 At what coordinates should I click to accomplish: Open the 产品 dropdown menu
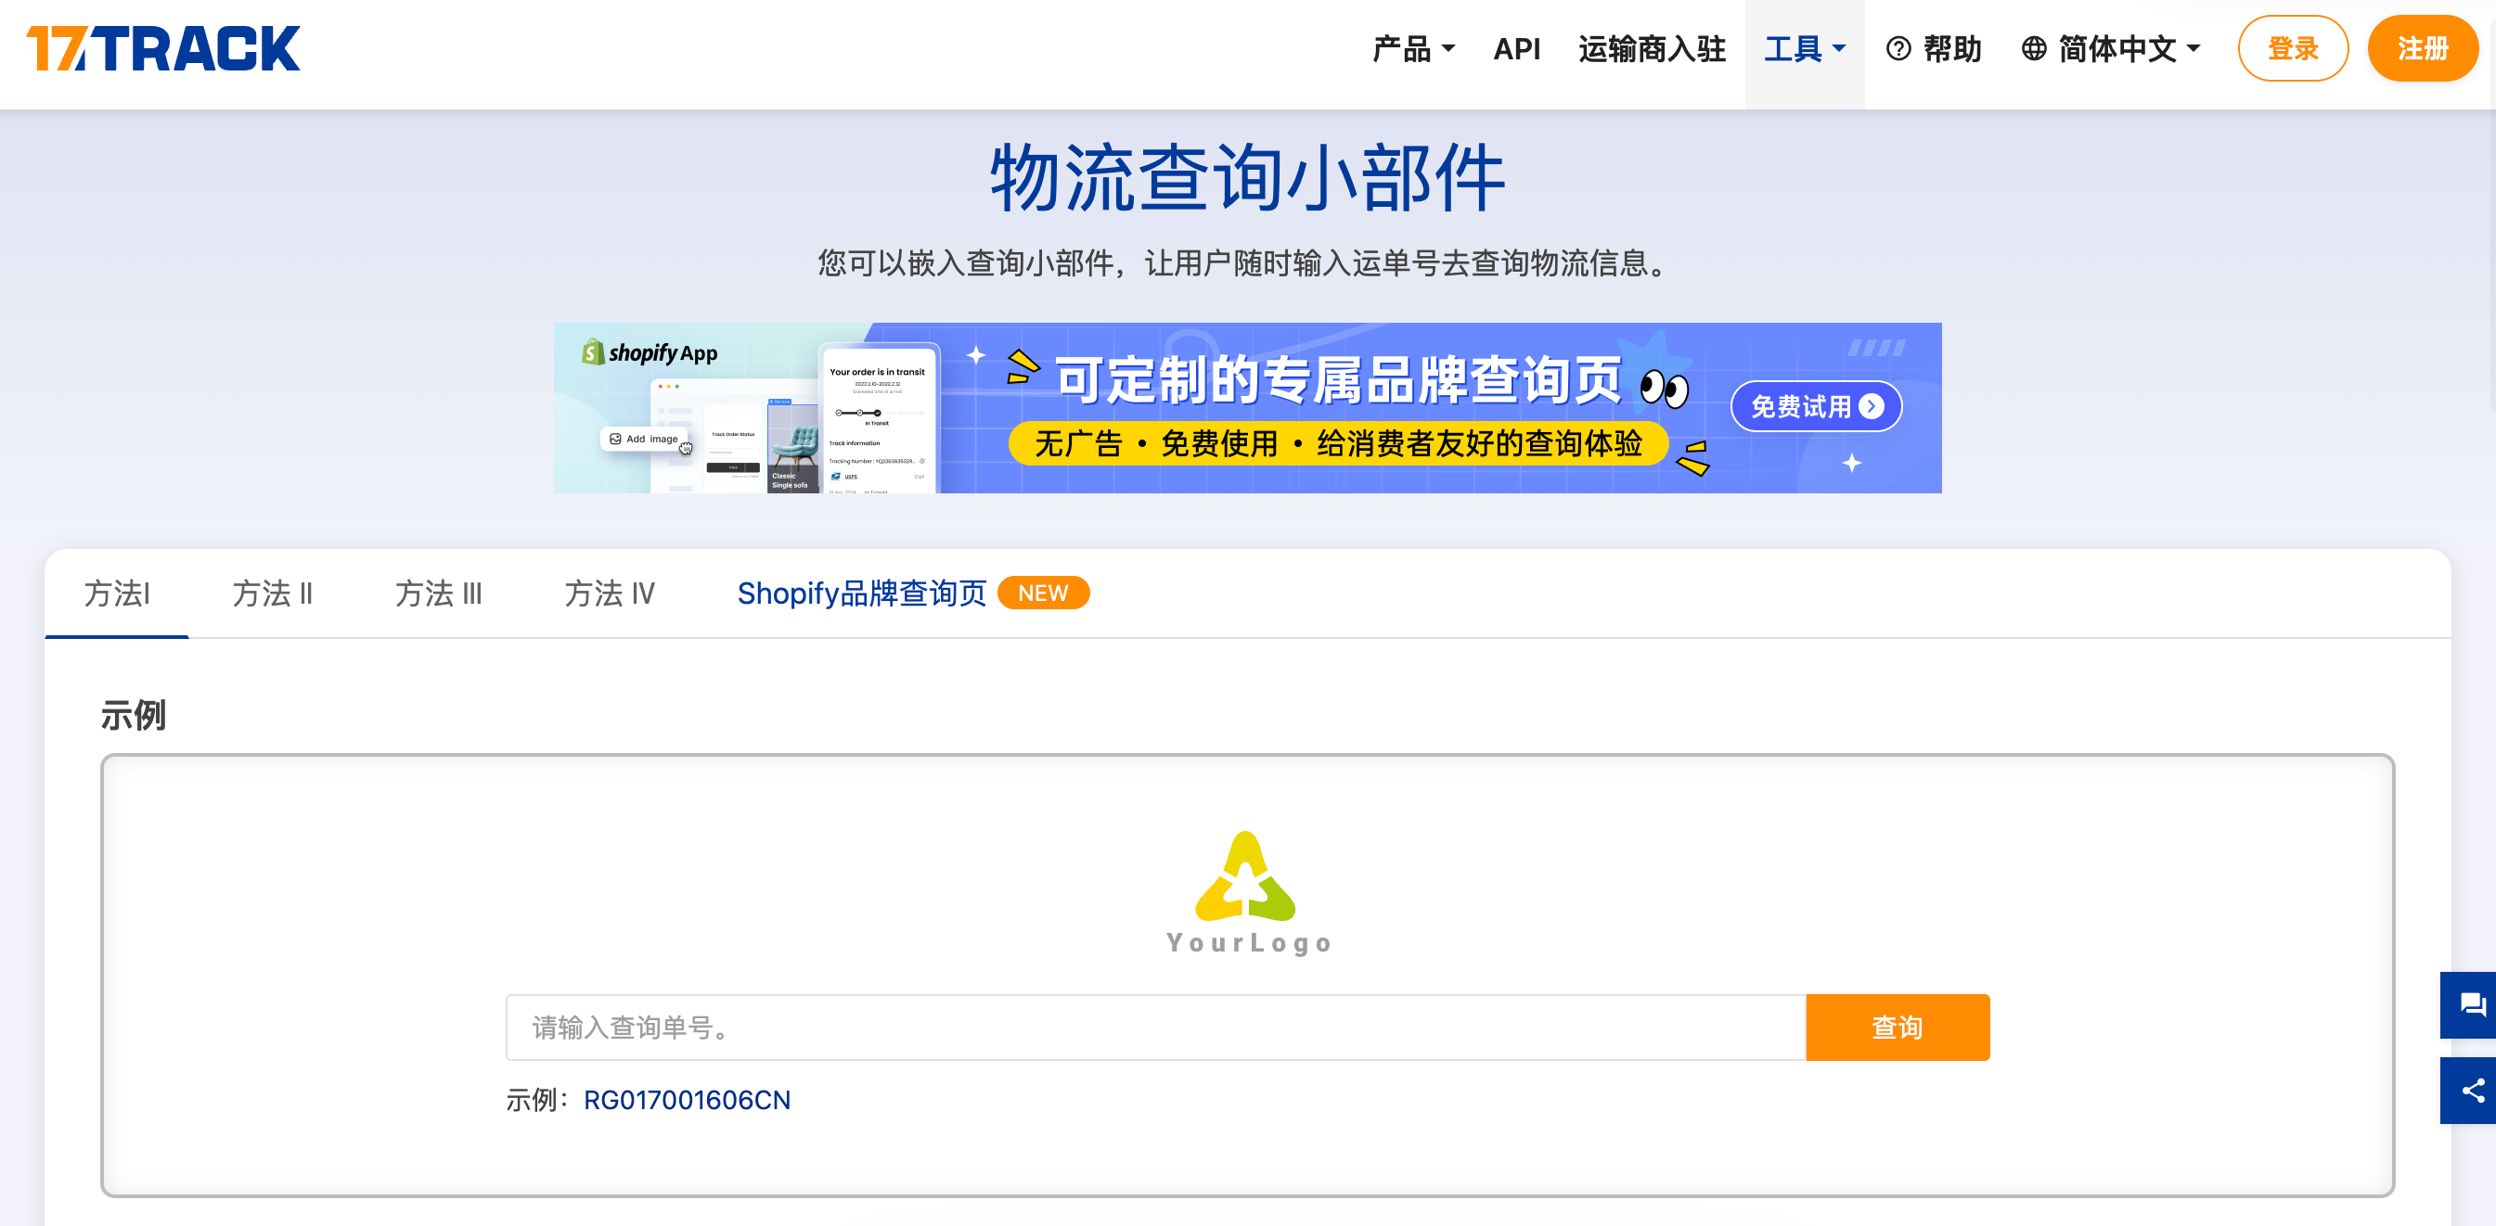click(1413, 48)
